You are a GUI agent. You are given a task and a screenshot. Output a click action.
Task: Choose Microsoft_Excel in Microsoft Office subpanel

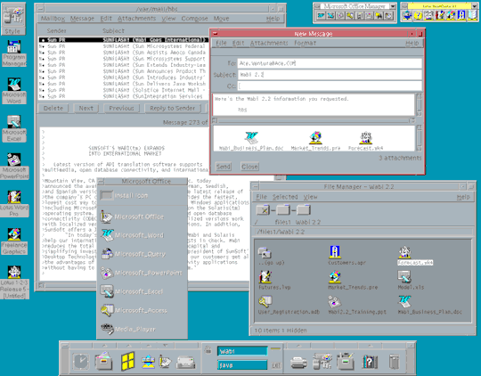133,291
